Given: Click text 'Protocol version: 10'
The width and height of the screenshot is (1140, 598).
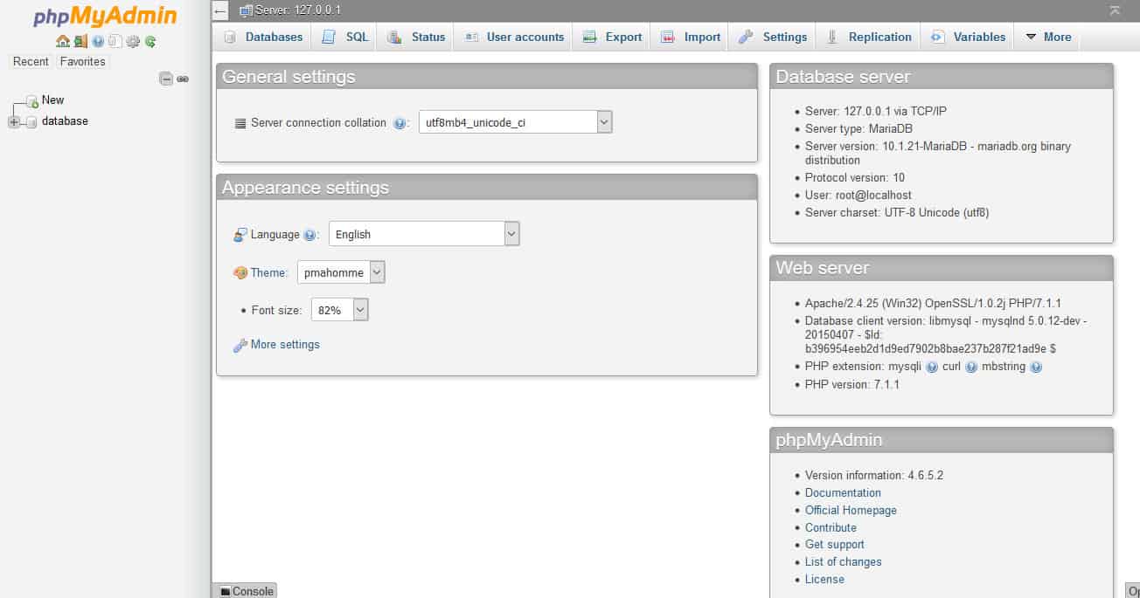Looking at the screenshot, I should click(x=855, y=178).
